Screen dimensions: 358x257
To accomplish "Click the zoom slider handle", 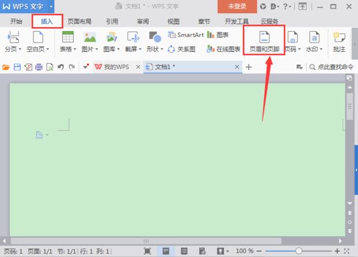I will point(299,251).
